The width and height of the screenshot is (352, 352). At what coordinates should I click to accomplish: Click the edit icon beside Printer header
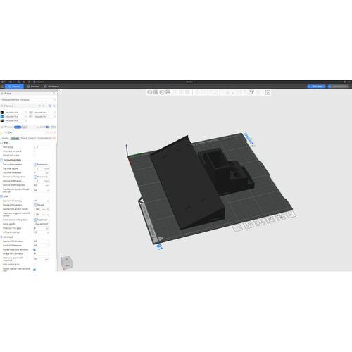coord(54,94)
